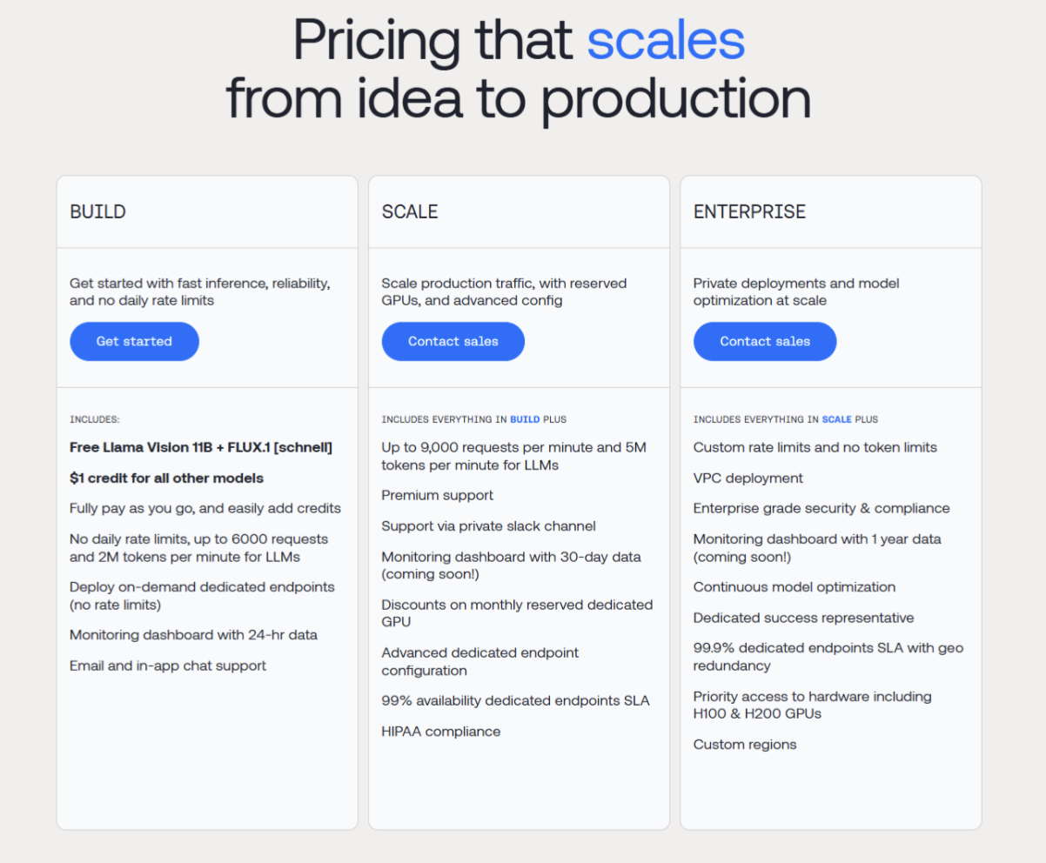Click the blue BUILD link in SCALE card

(525, 419)
